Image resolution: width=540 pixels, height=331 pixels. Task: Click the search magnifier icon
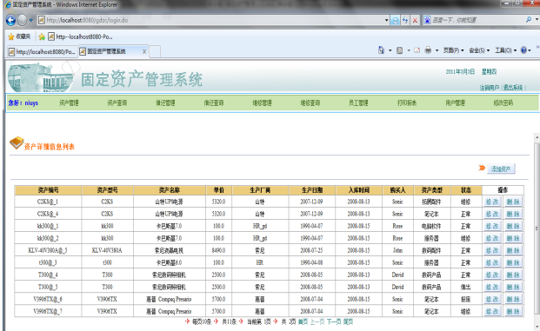click(x=529, y=20)
